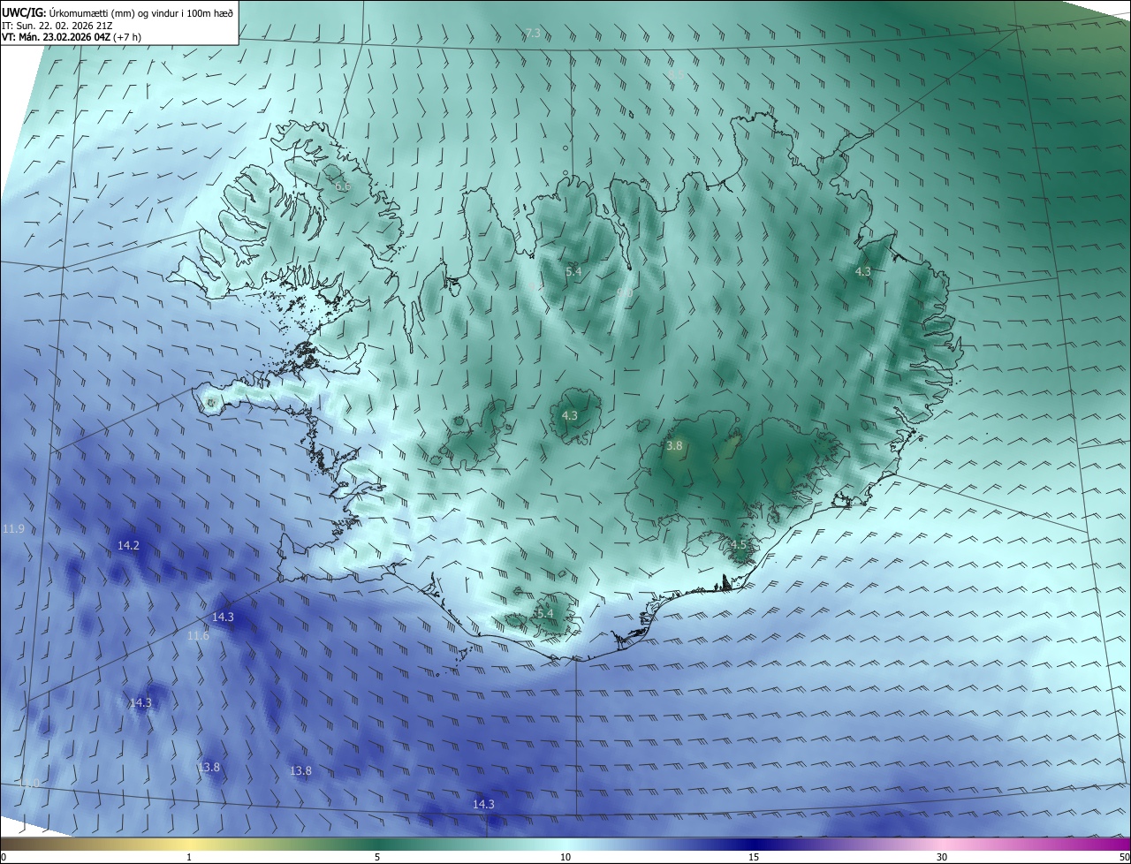The image size is (1131, 864).
Task: Click the 7.3 value label
Action: click(x=533, y=34)
